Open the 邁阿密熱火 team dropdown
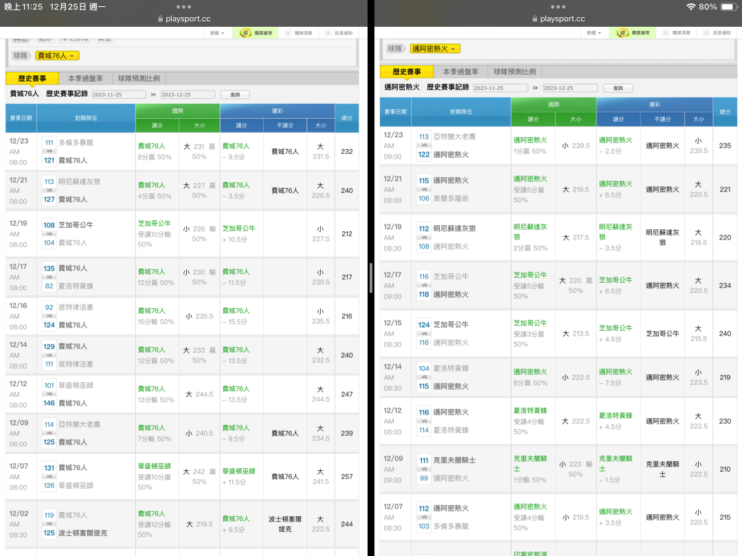The width and height of the screenshot is (742, 556). (x=434, y=49)
